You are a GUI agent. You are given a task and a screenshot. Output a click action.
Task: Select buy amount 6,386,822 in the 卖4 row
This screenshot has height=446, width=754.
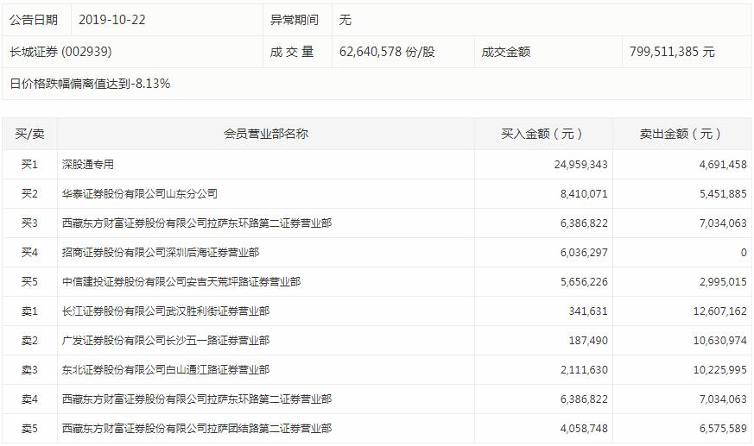[584, 399]
